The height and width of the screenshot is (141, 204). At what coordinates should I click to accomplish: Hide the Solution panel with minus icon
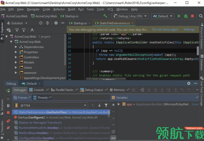pos(63,23)
